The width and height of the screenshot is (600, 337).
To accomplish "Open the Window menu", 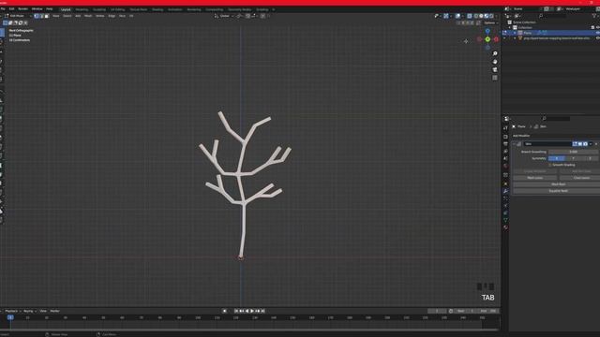I will [37, 8].
